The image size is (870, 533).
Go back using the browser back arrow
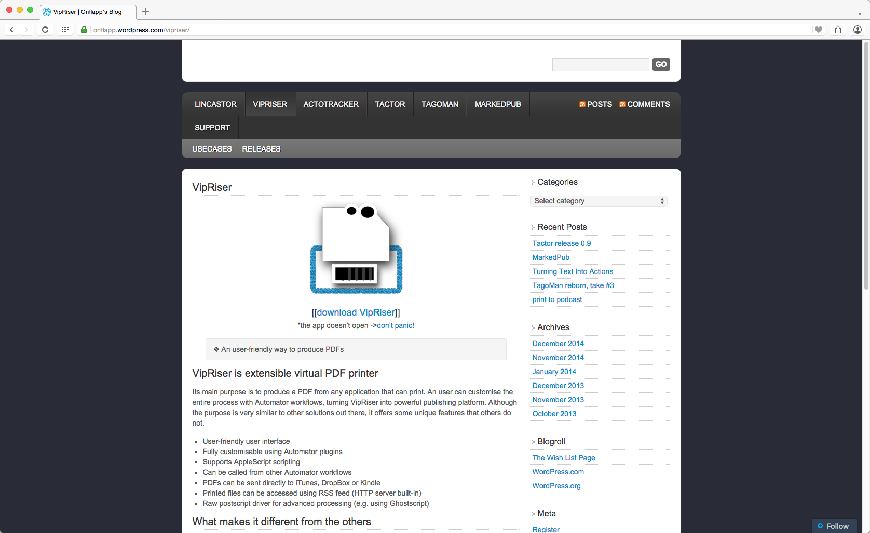(11, 30)
